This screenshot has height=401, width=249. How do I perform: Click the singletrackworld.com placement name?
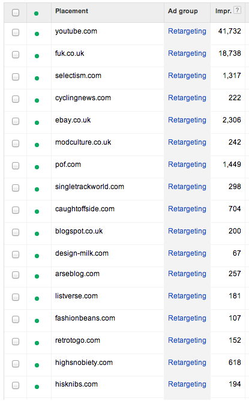click(89, 187)
